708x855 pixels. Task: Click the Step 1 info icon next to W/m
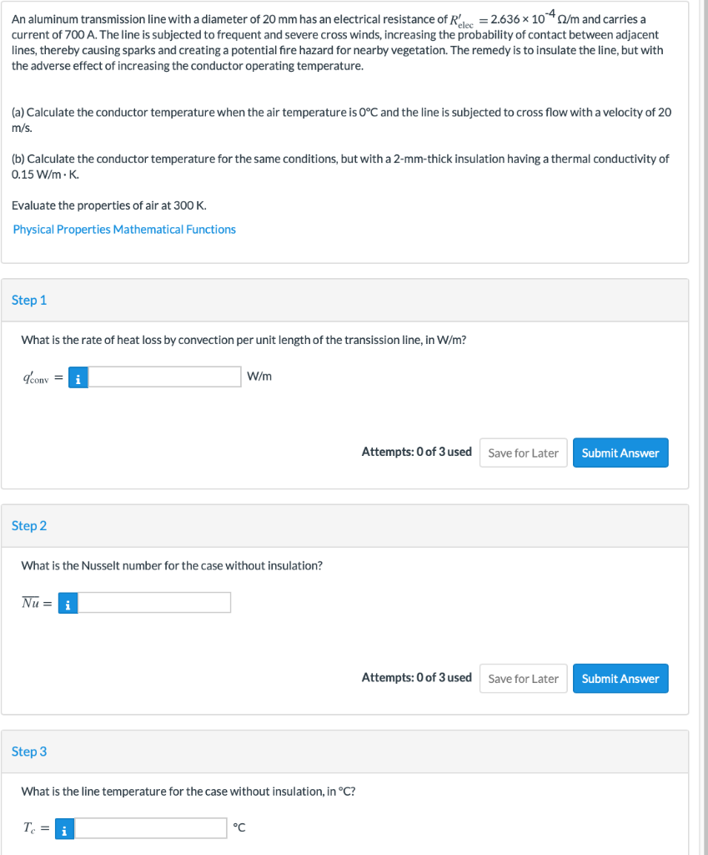click(x=78, y=377)
